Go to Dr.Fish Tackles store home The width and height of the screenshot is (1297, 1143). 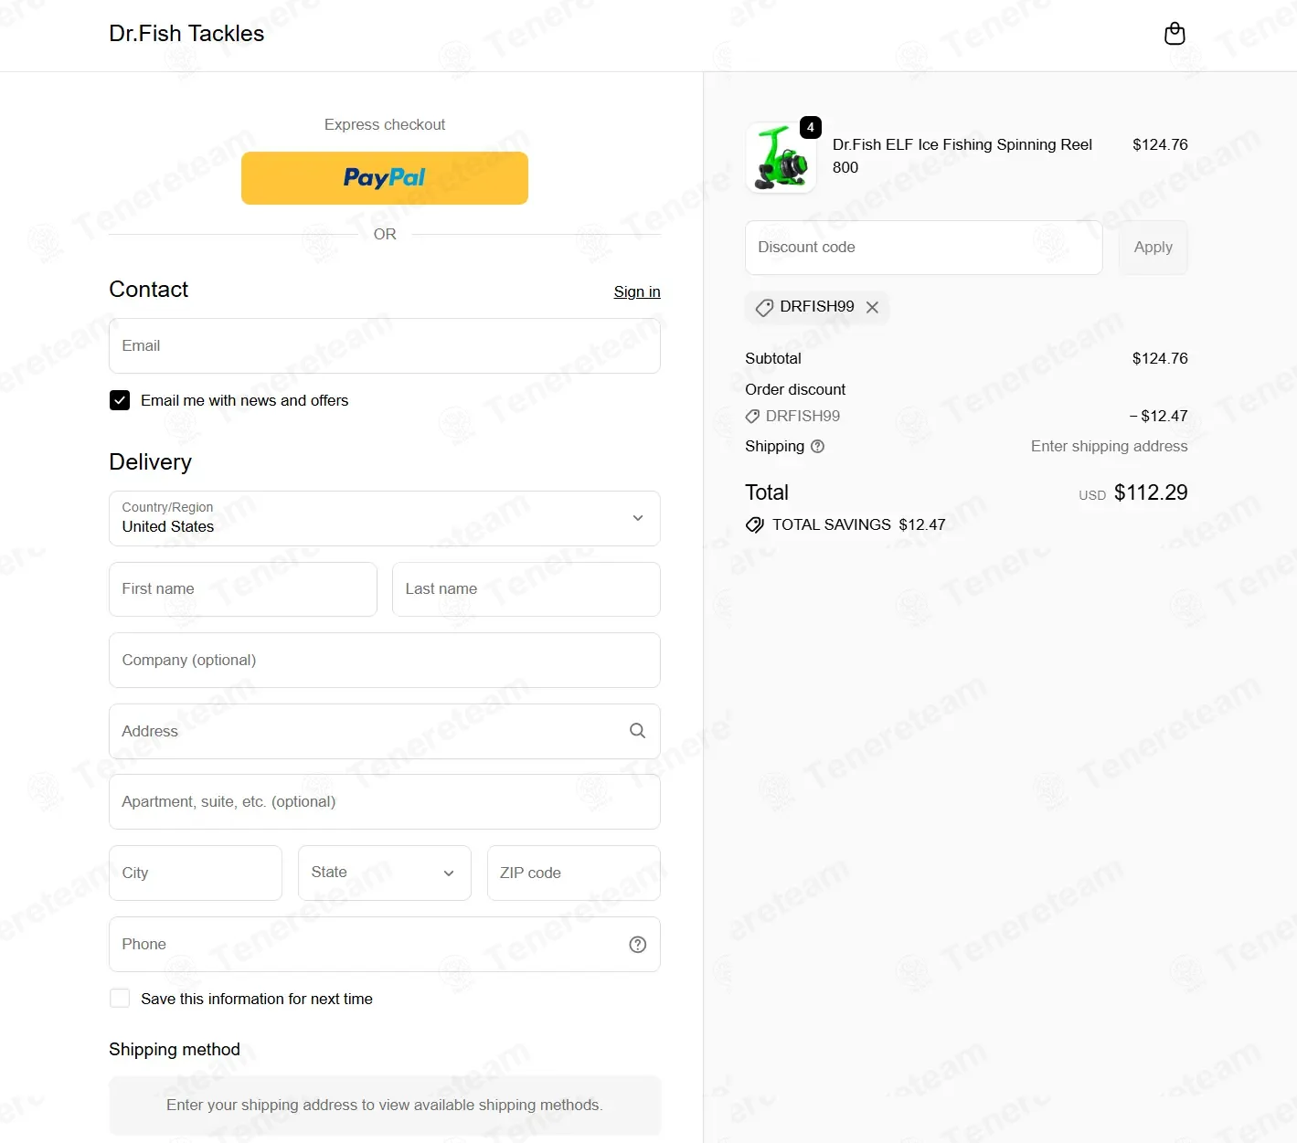coord(186,34)
